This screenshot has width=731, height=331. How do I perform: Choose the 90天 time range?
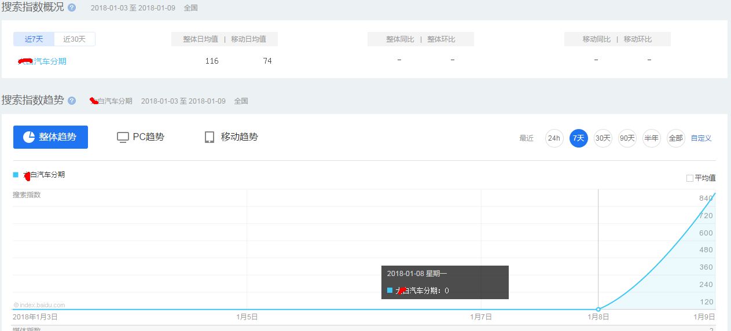pos(627,138)
